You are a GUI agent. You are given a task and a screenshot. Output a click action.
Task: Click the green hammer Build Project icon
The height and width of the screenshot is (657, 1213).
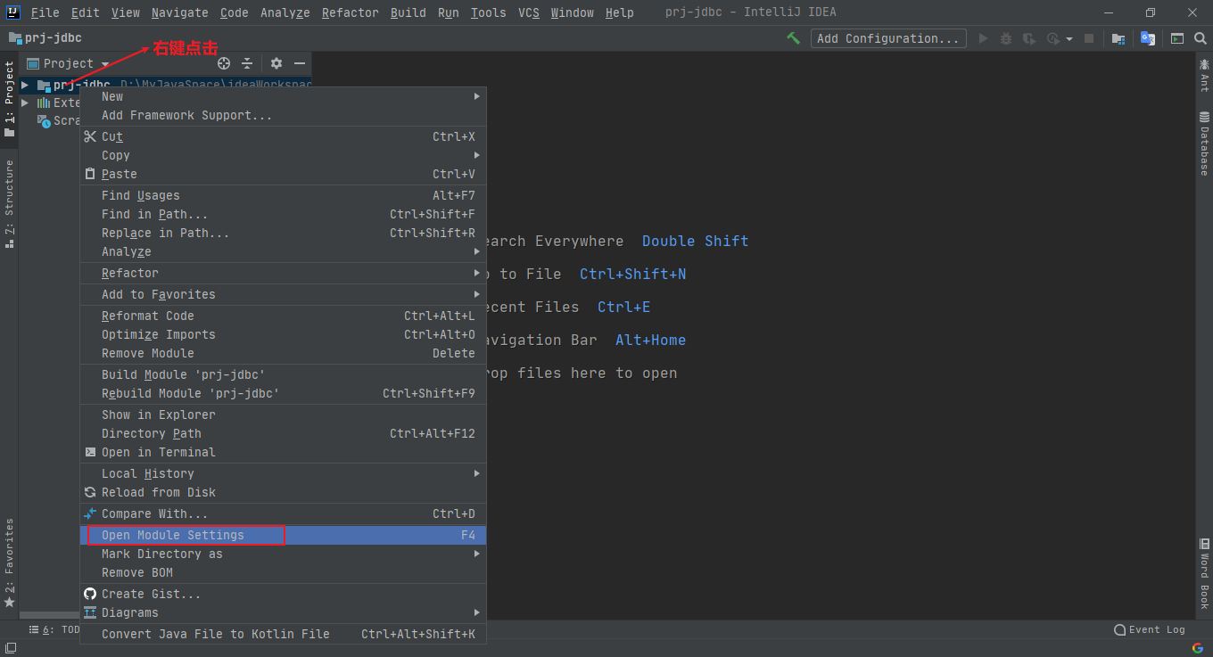pyautogui.click(x=793, y=38)
